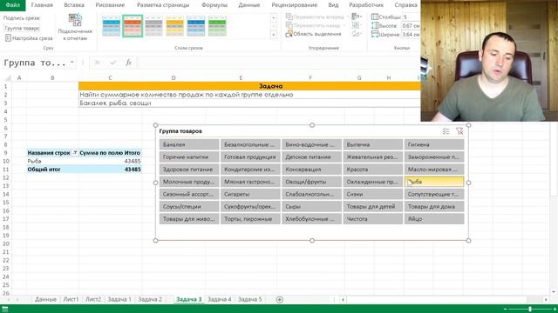The width and height of the screenshot is (558, 313).
Task: Open the Rotate objects dropdown
Action: tap(357, 34)
